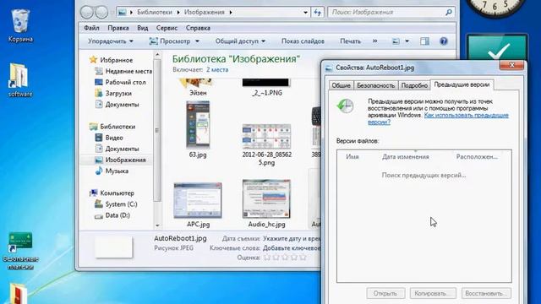Open the Music (Музыка) library
The image size is (541, 304).
(112, 171)
